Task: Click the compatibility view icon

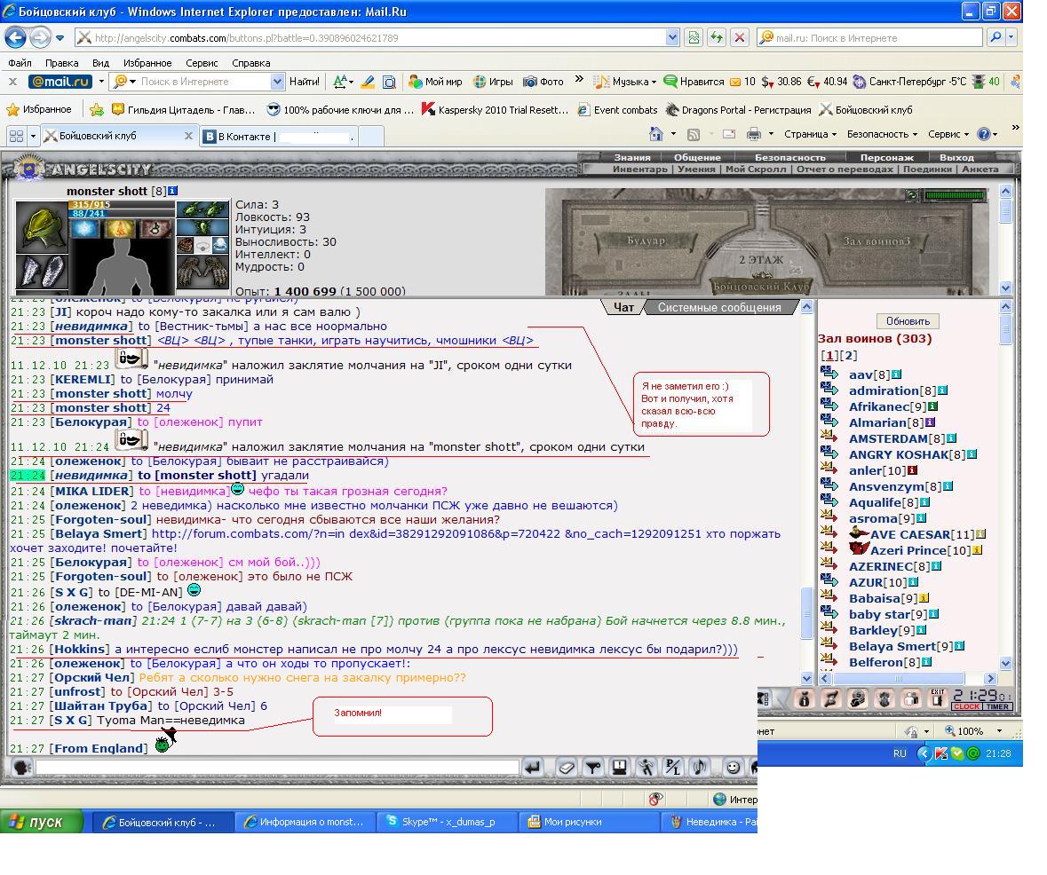Action: tap(694, 37)
